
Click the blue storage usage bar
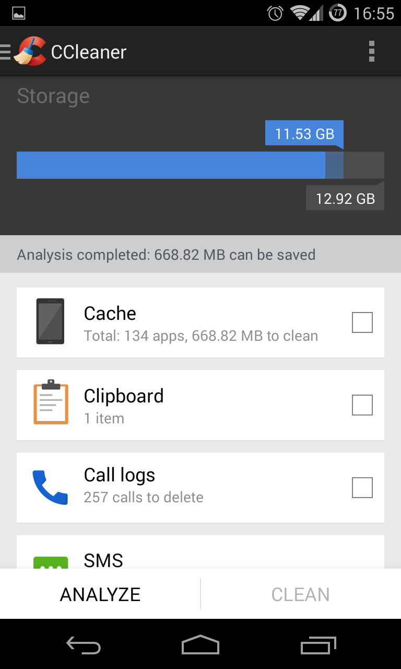point(171,165)
